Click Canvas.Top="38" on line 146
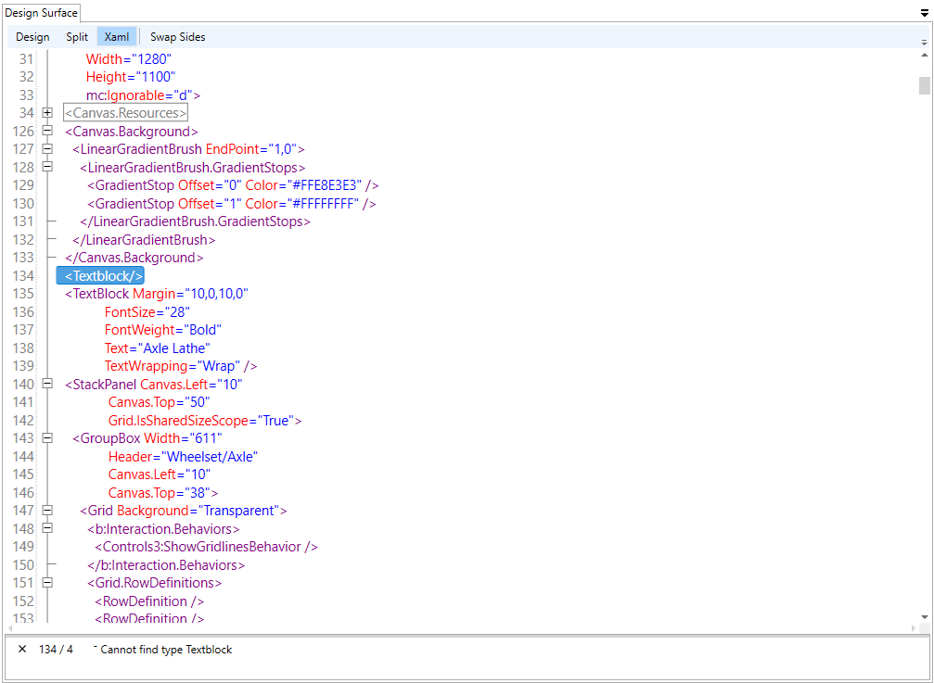Screen dimensions: 934x683 coord(159,493)
